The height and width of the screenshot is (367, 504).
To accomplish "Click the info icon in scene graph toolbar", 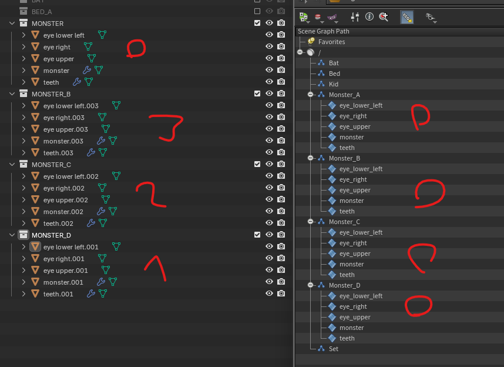I will tap(369, 16).
